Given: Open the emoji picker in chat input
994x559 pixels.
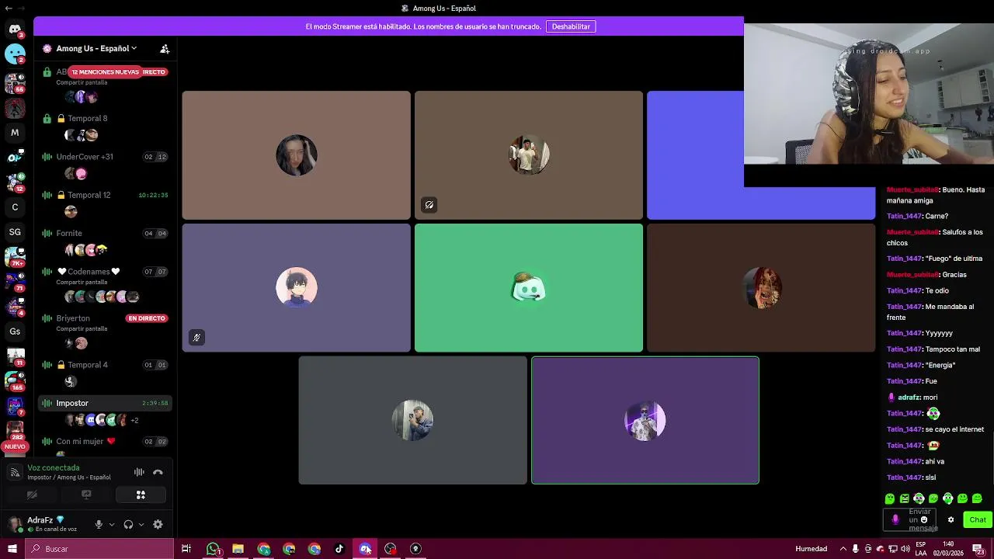Looking at the screenshot, I should tap(923, 520).
